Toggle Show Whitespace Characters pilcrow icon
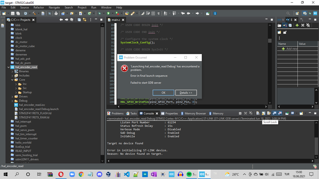 point(158,13)
